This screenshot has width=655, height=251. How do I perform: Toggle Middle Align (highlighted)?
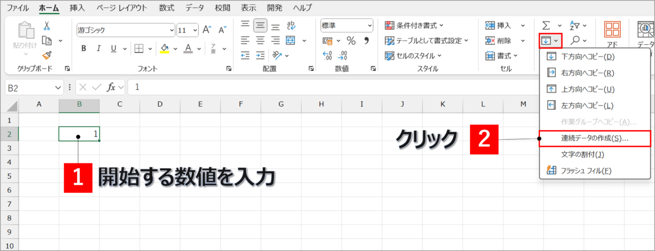pos(260,25)
